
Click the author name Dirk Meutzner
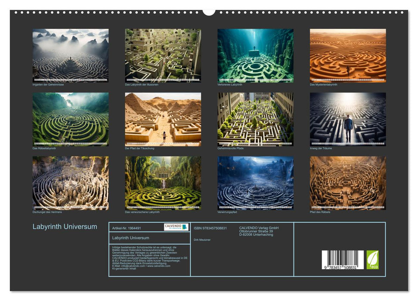202,240
